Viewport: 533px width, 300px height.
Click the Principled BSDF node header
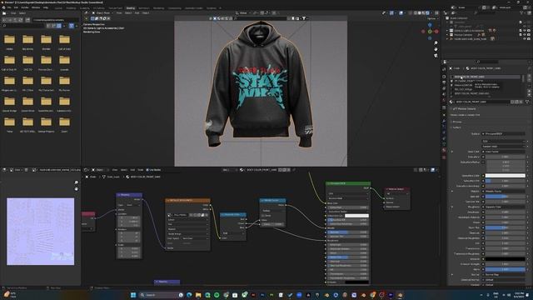tap(348, 183)
